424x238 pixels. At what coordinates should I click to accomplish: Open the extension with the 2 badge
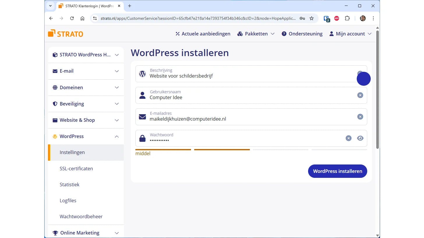pyautogui.click(x=327, y=19)
